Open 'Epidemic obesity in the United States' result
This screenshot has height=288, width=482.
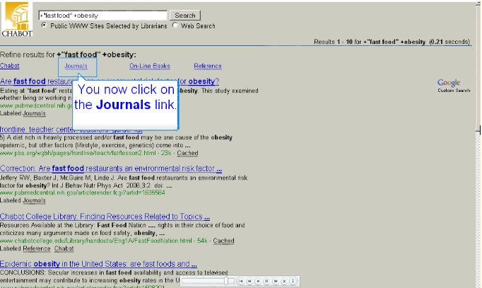click(98, 264)
